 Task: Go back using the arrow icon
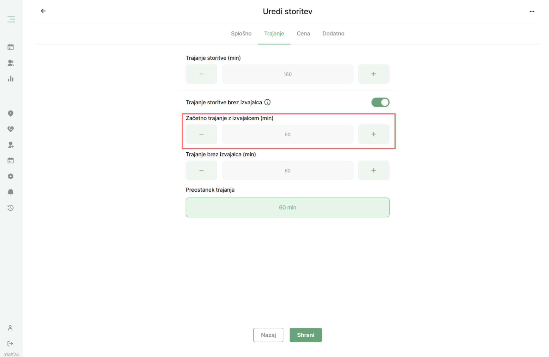(43, 11)
